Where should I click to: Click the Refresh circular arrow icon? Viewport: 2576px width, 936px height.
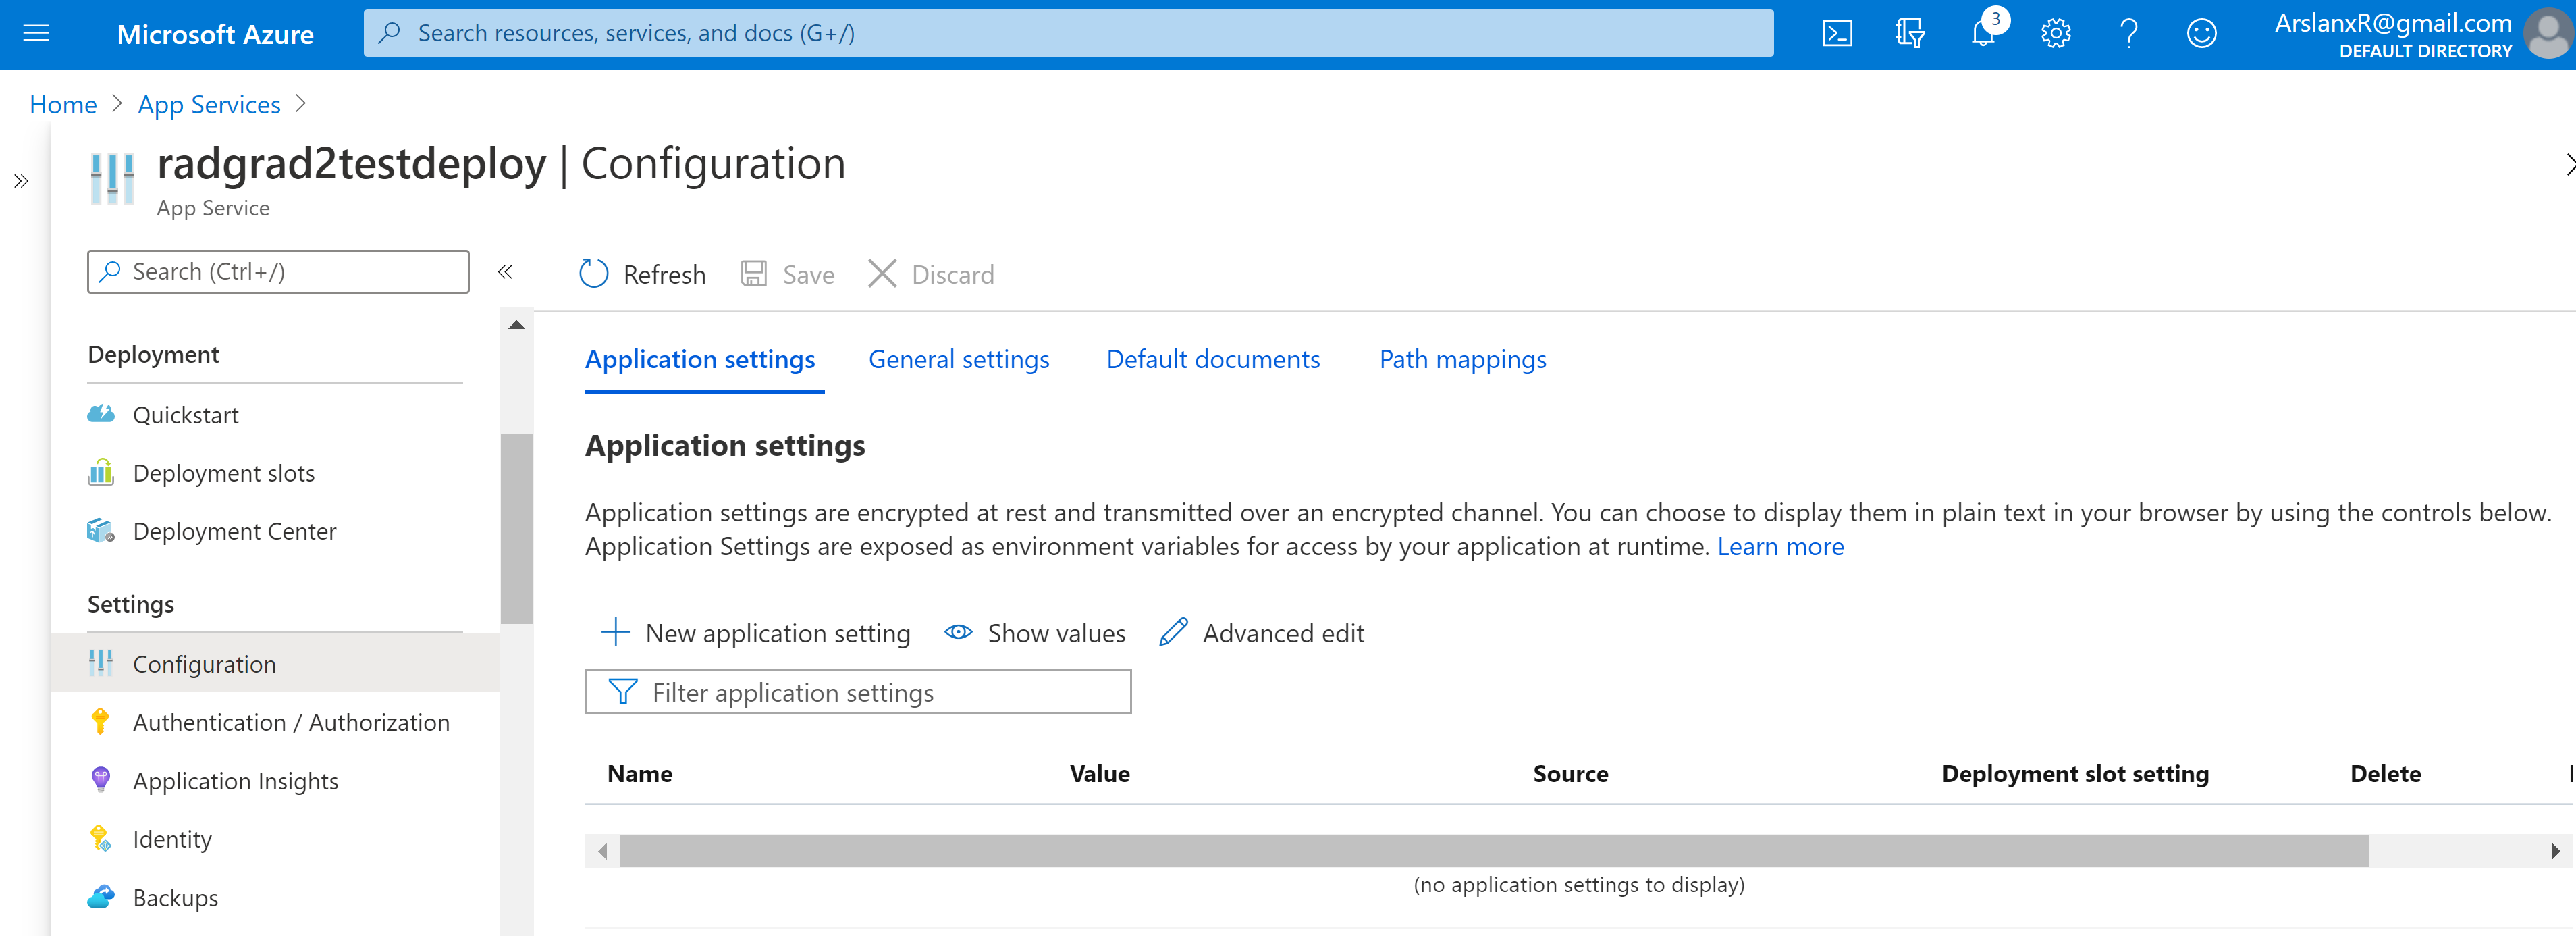click(594, 273)
